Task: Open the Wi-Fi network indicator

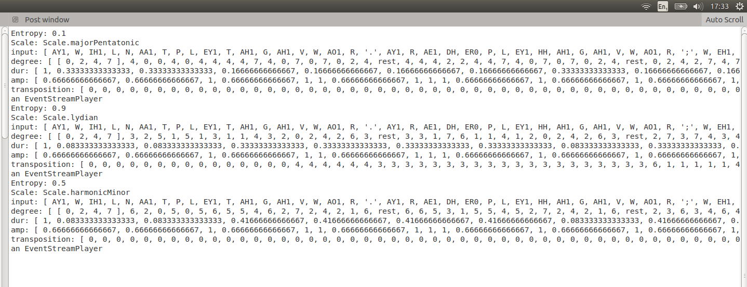Action: click(646, 7)
